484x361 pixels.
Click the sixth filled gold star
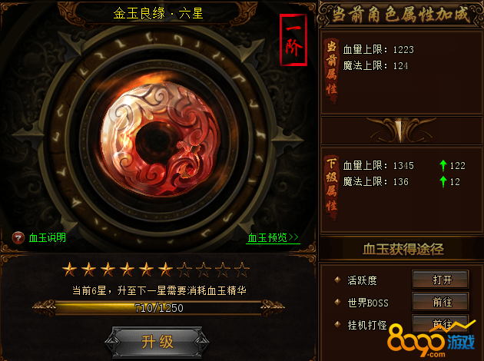165,270
